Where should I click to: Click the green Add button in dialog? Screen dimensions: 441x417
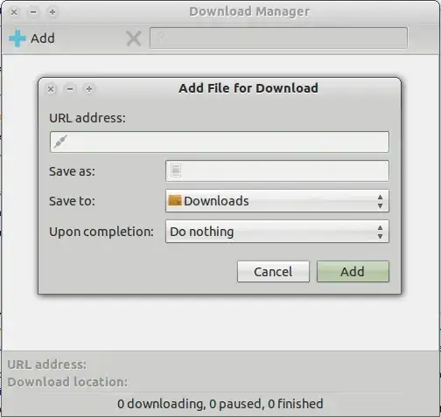(353, 272)
